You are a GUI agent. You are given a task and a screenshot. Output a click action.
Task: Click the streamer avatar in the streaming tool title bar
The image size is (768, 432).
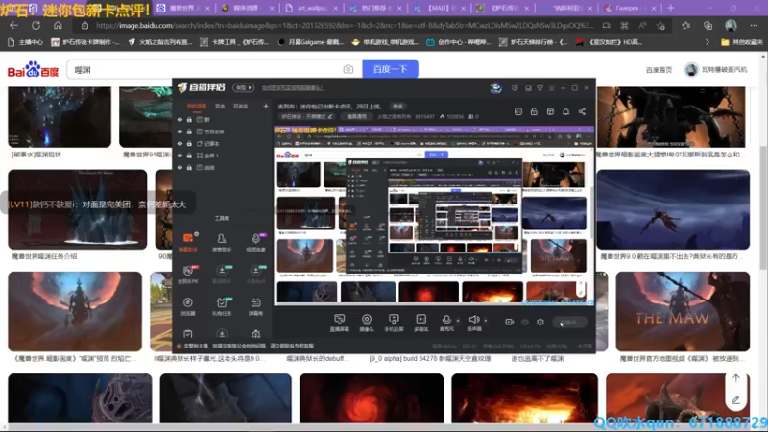pos(495,88)
